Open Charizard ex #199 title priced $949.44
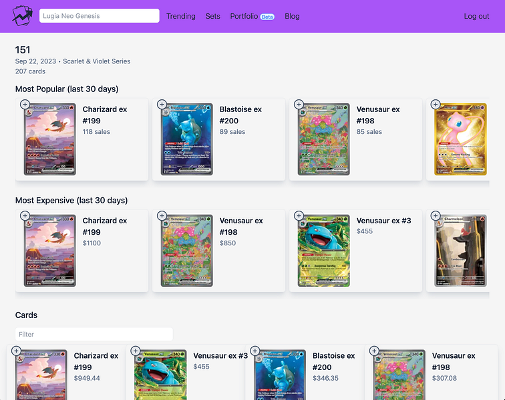Viewport: 505px width, 400px height. pyautogui.click(x=96, y=361)
